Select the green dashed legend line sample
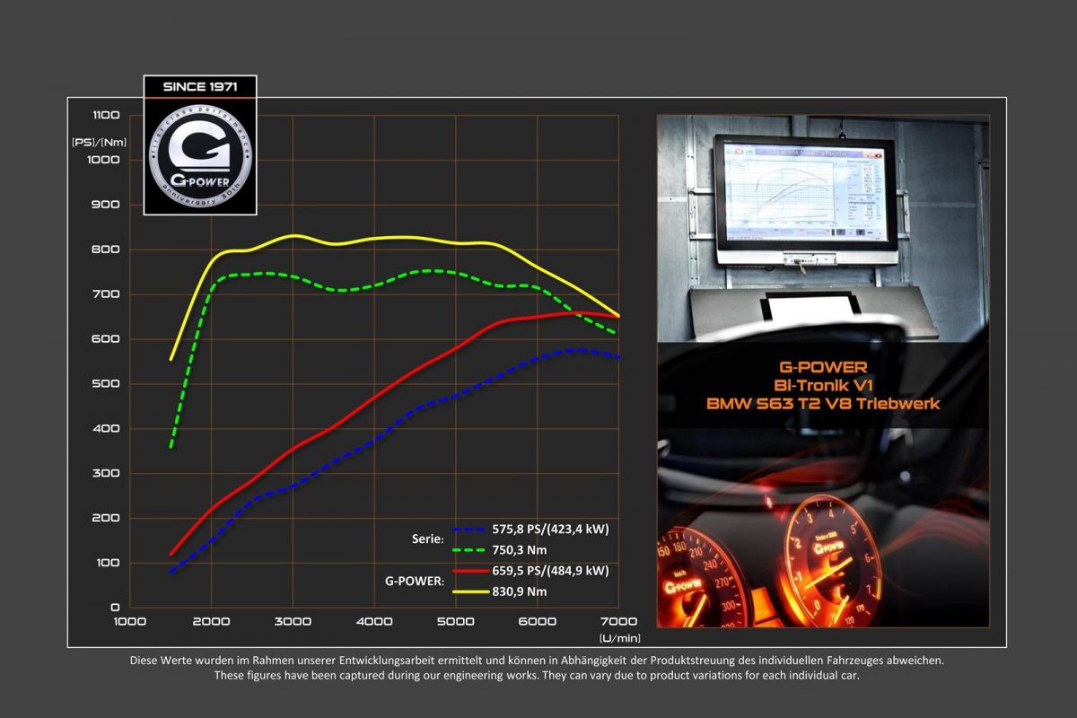1077x718 pixels. [x=475, y=550]
